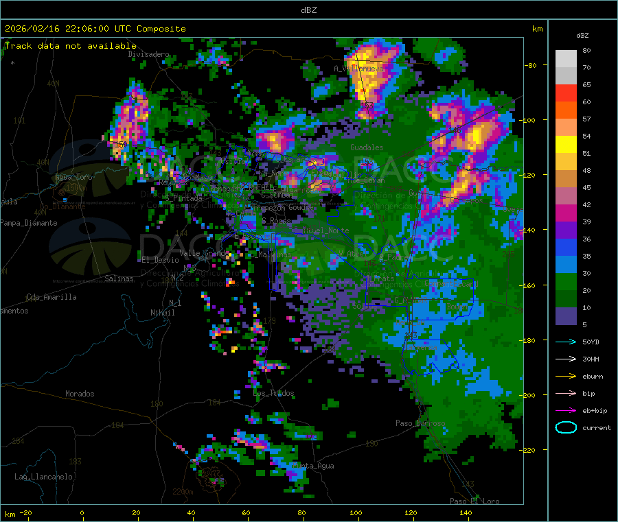Screen dimensions: 618x522
Task: Click the '30HM' legend label
Action: click(x=591, y=359)
